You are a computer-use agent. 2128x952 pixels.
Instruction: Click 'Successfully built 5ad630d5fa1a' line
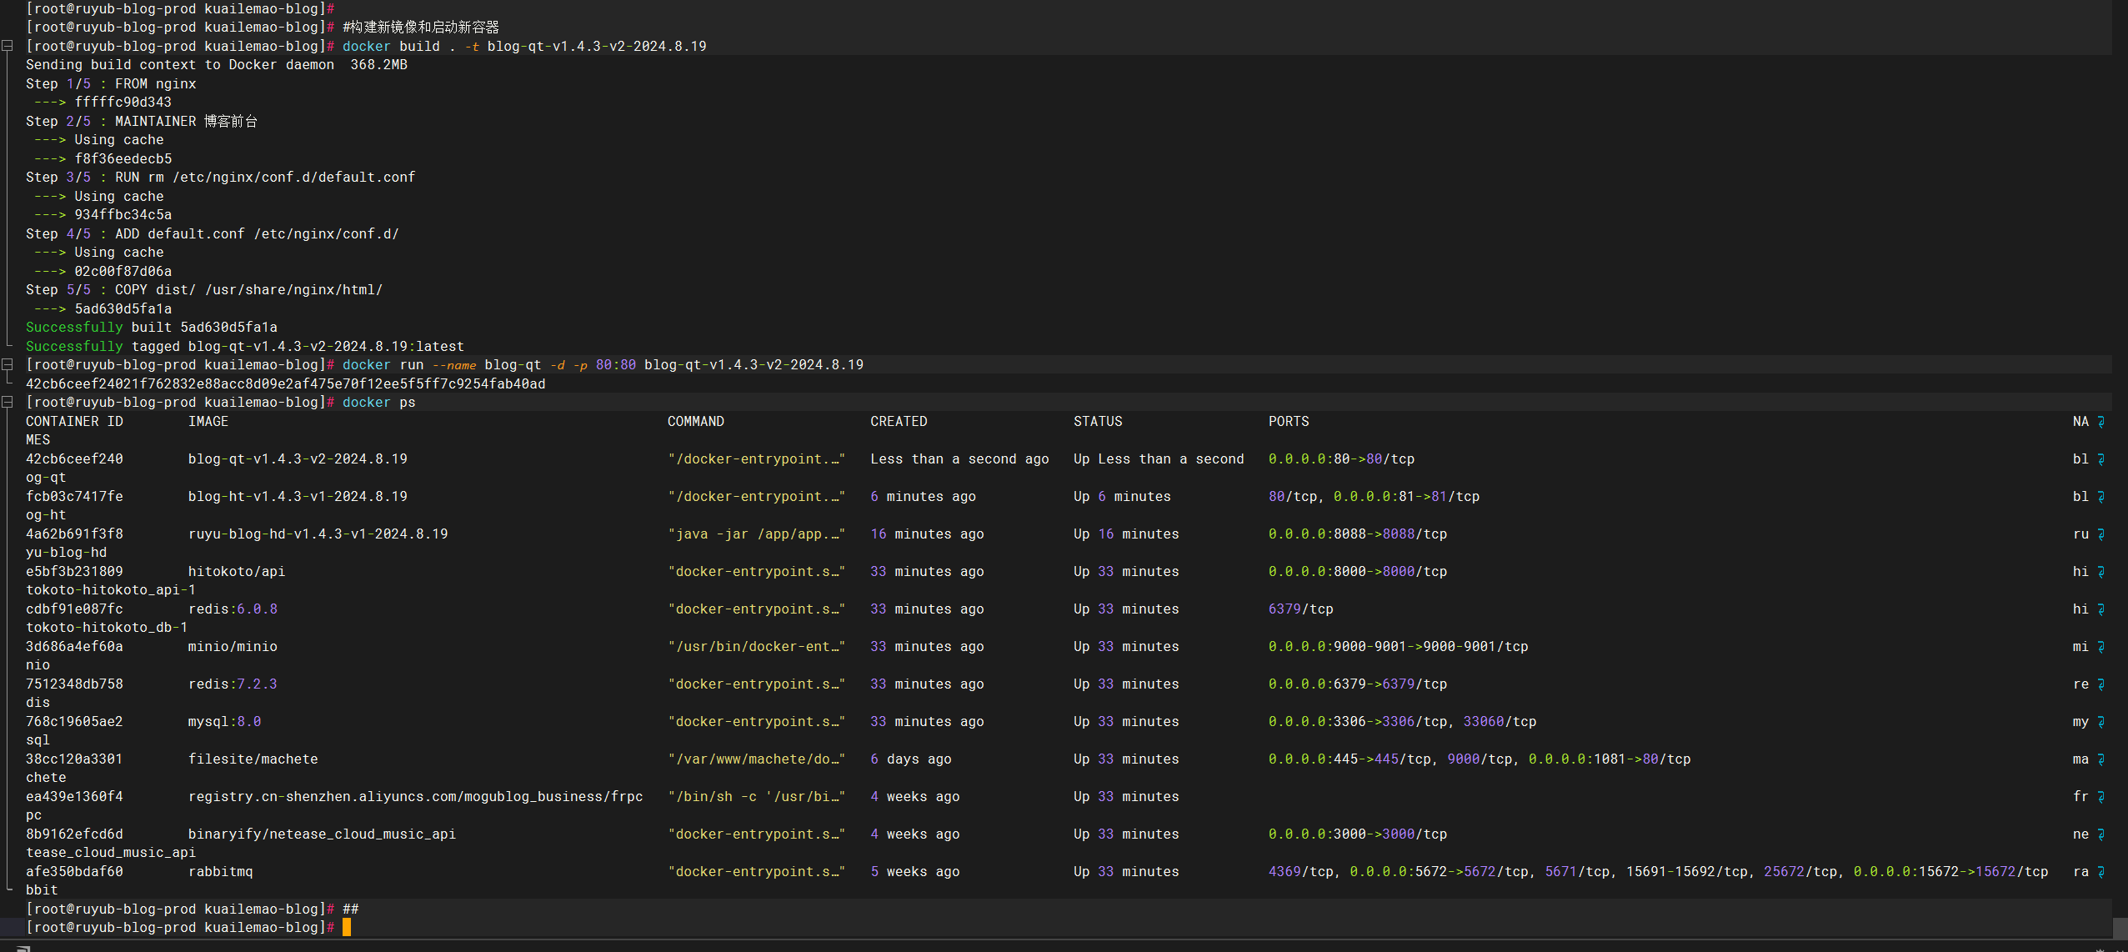point(152,328)
